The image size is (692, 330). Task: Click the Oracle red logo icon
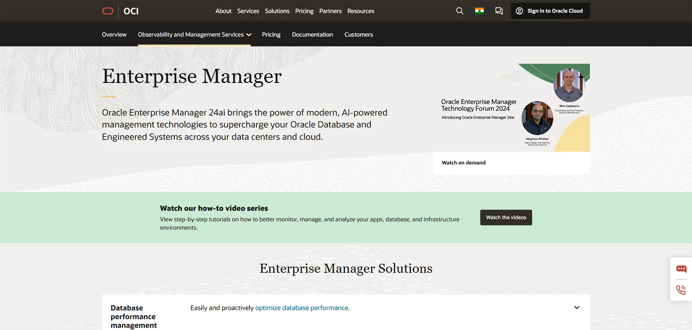click(x=108, y=11)
